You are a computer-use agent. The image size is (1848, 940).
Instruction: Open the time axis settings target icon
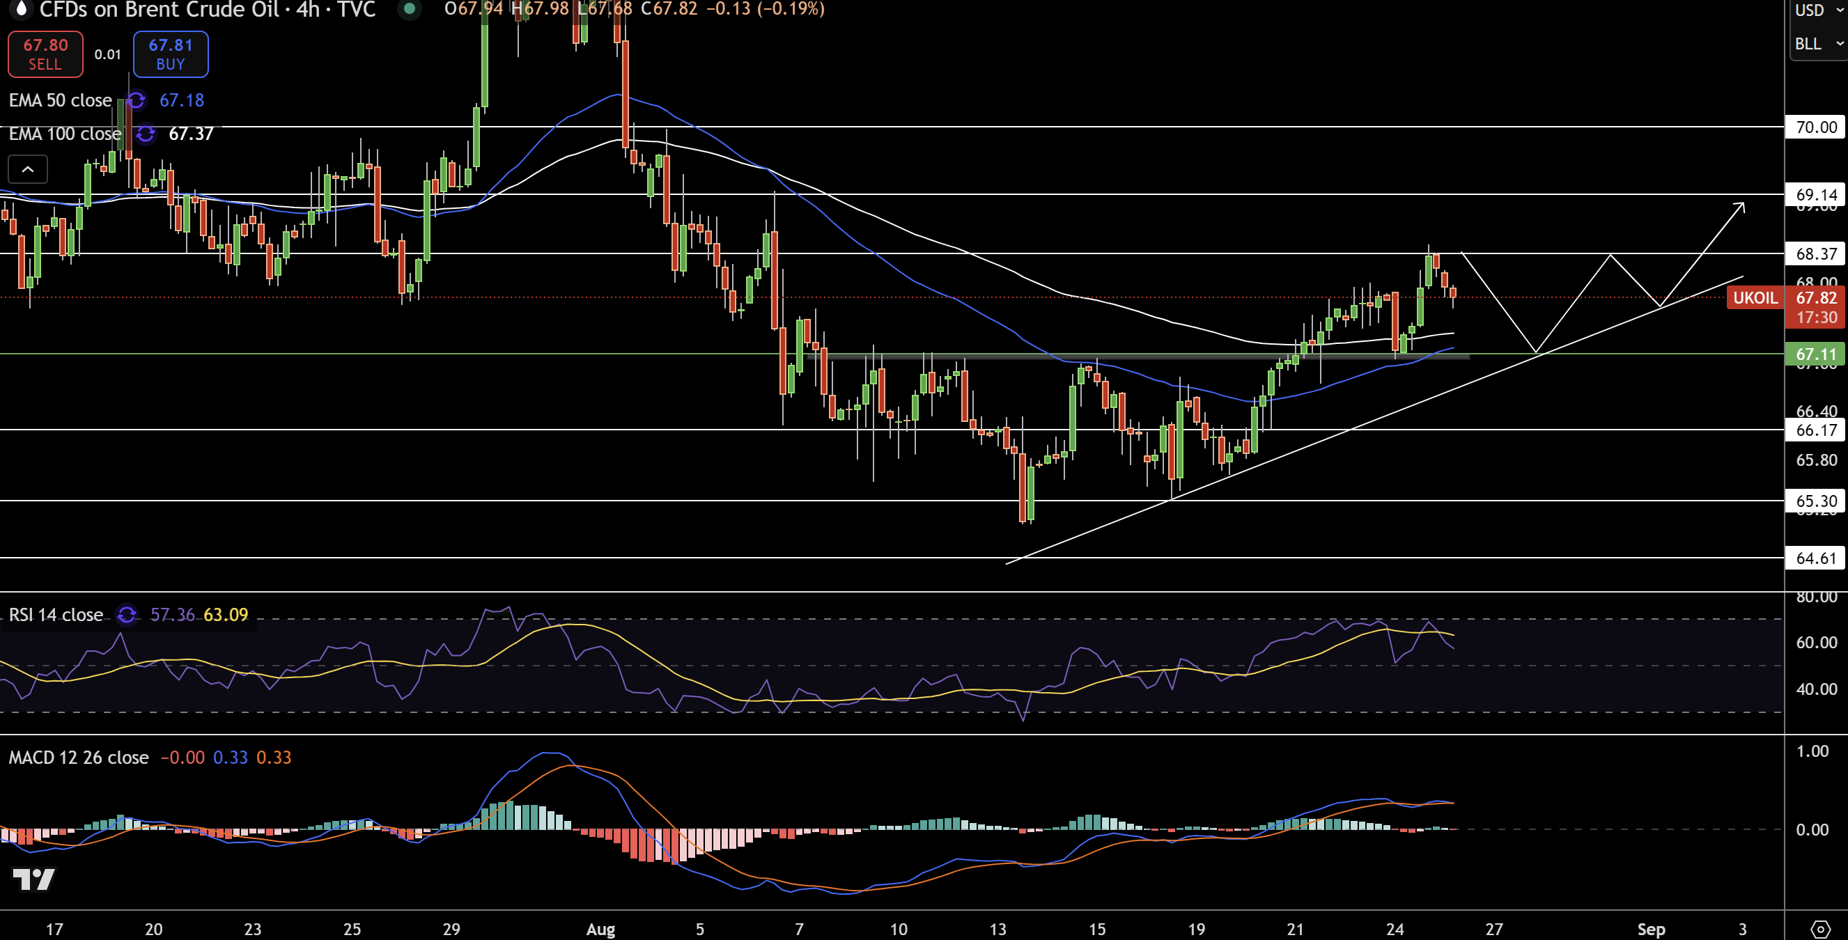click(1820, 930)
